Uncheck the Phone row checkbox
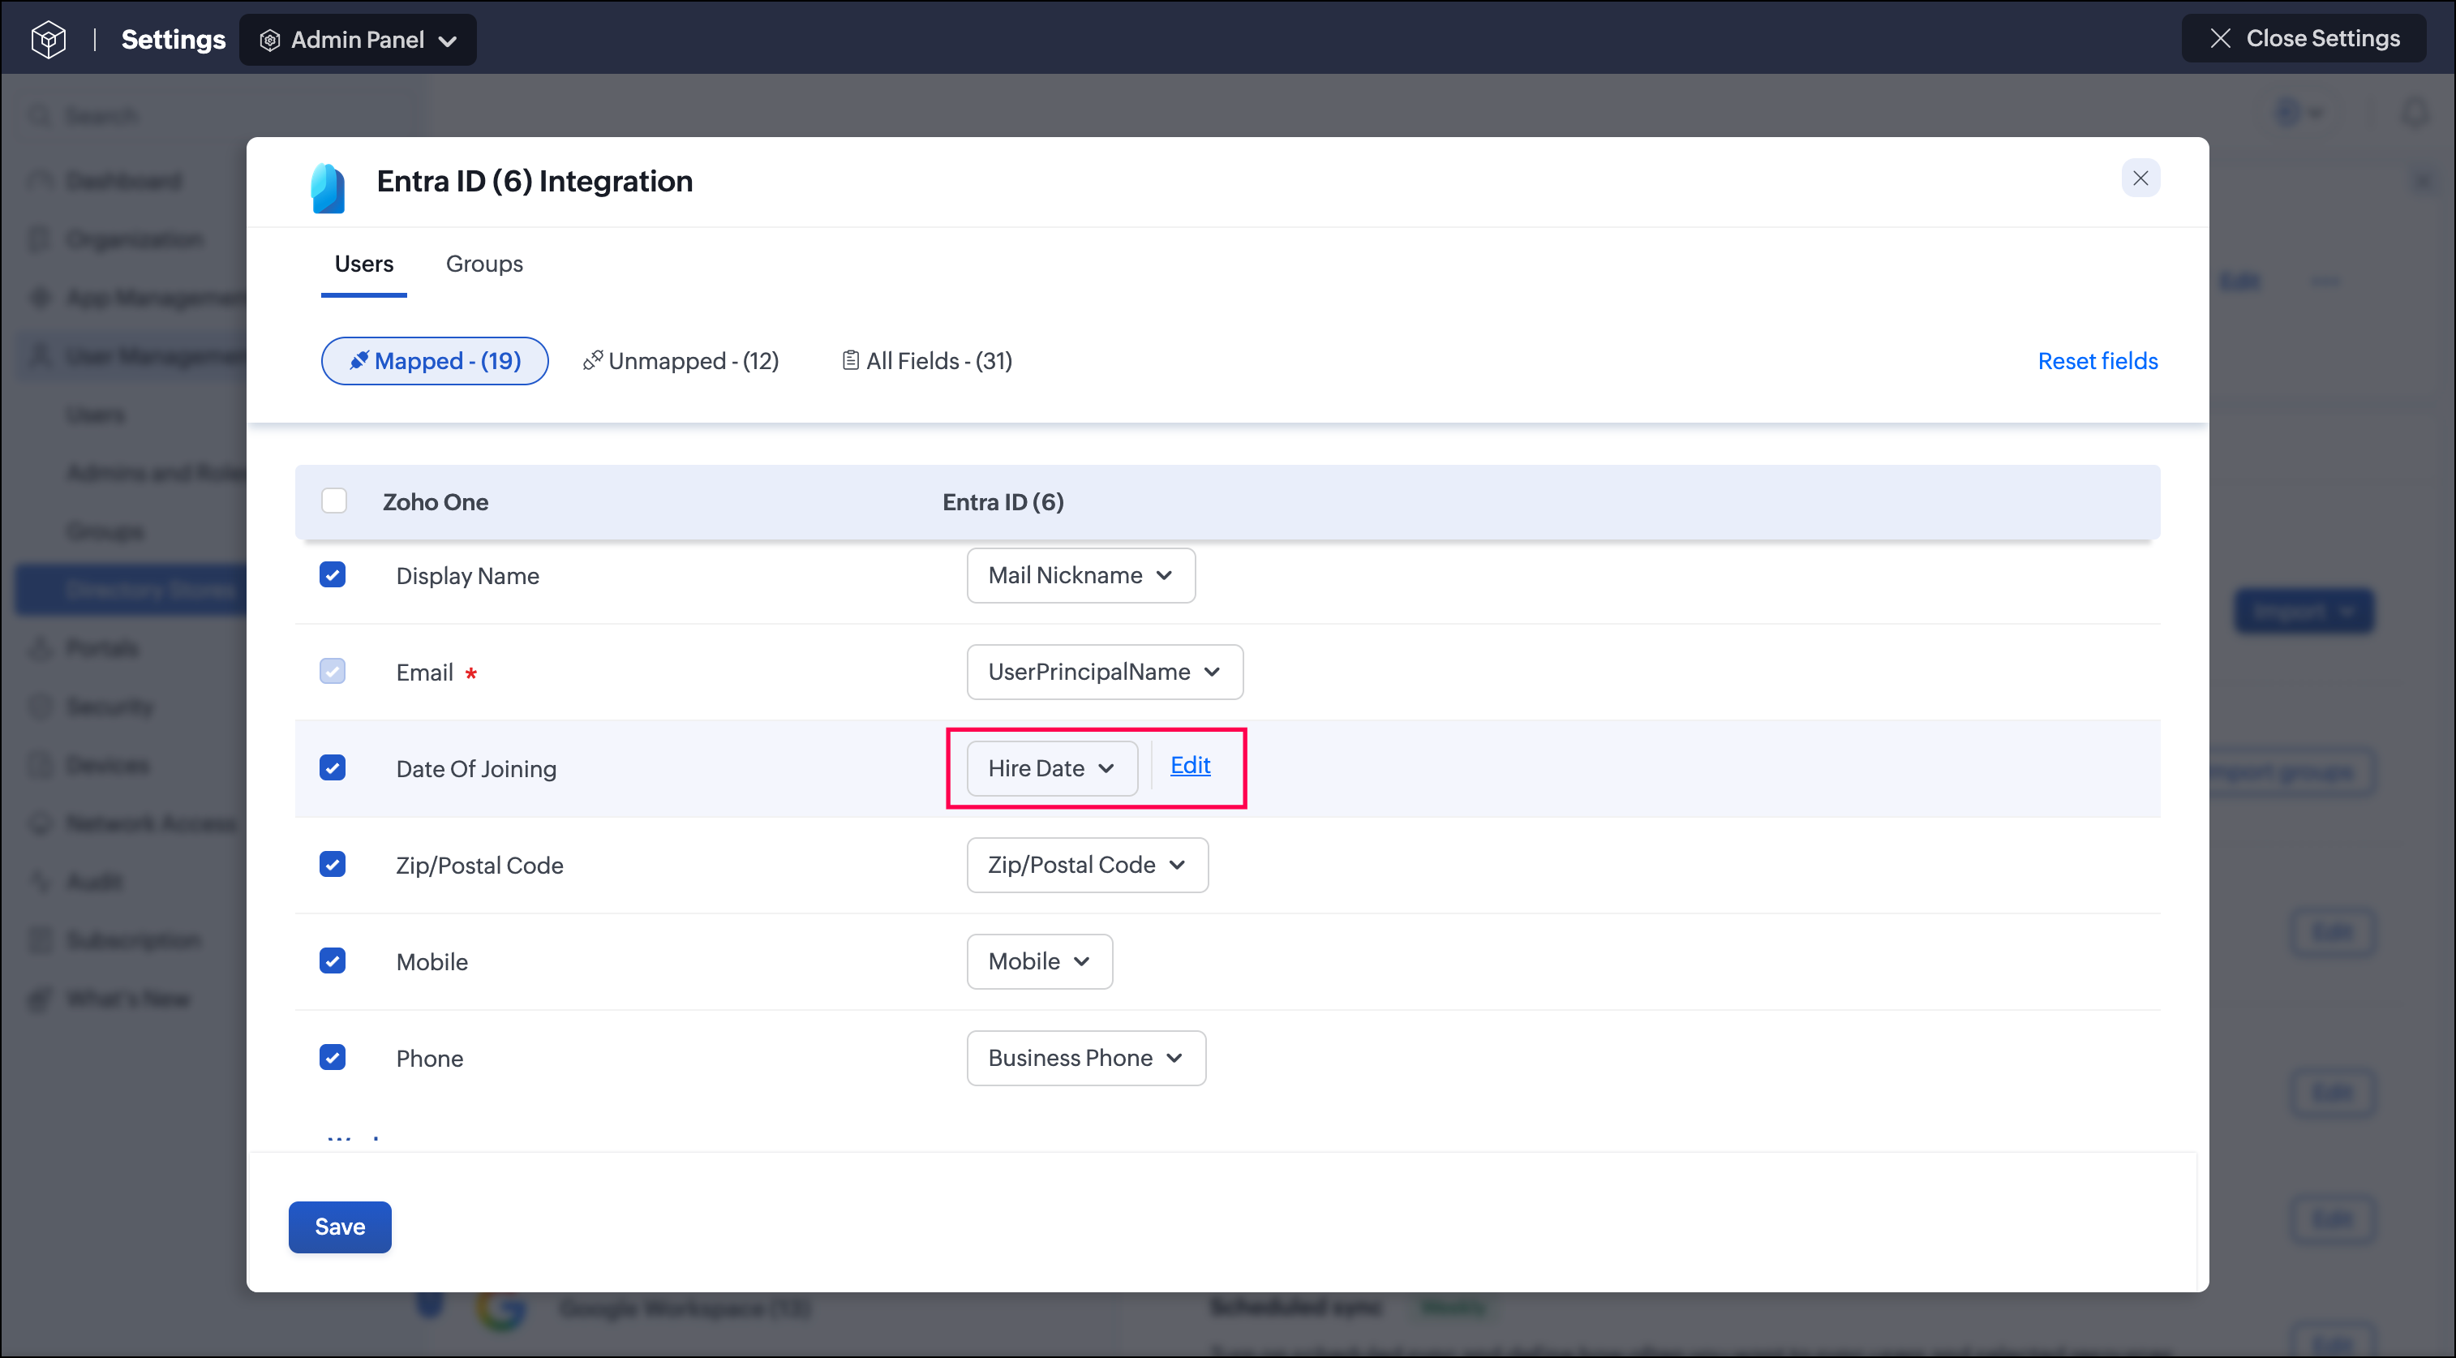The height and width of the screenshot is (1358, 2456). click(x=332, y=1057)
